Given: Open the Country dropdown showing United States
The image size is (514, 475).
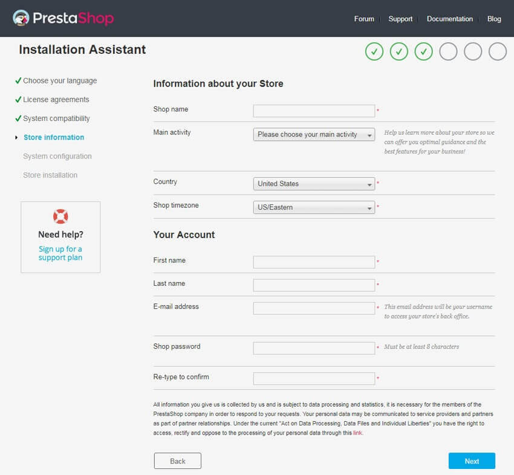Looking at the screenshot, I should 314,184.
